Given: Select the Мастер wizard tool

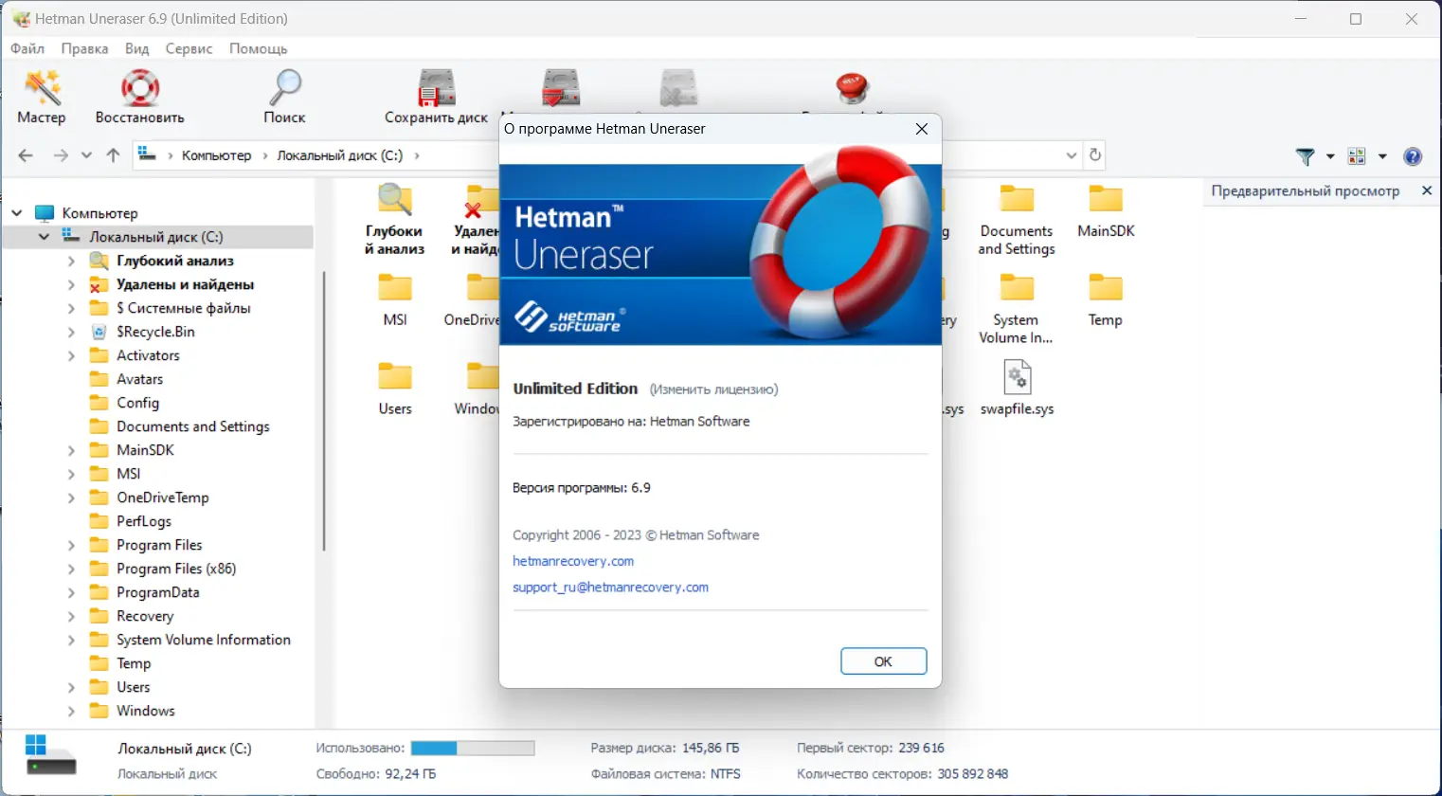Looking at the screenshot, I should click(x=40, y=95).
